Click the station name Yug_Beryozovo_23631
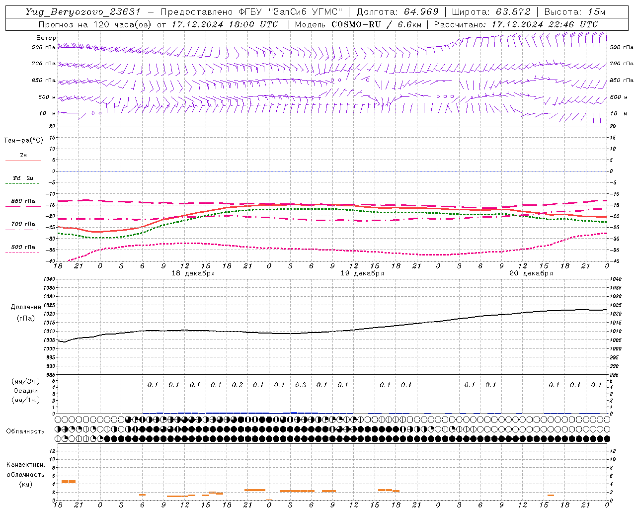 [83, 12]
